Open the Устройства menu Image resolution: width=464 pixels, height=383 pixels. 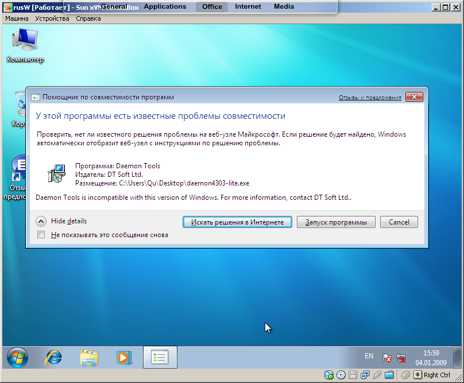(52, 18)
